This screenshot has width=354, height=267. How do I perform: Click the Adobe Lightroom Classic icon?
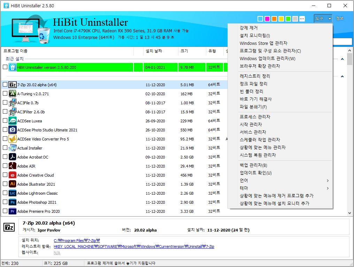tap(13, 193)
